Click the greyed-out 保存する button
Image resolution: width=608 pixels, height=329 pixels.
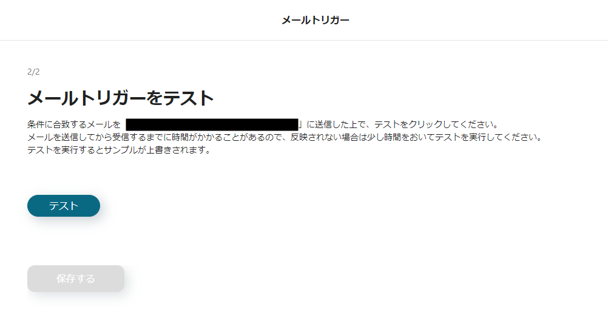[76, 279]
